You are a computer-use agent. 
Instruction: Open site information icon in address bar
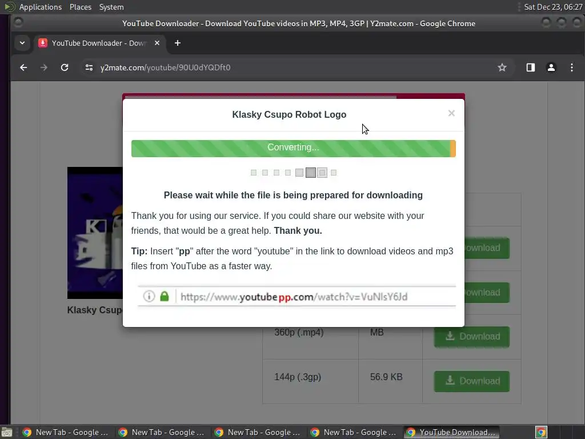tap(89, 67)
